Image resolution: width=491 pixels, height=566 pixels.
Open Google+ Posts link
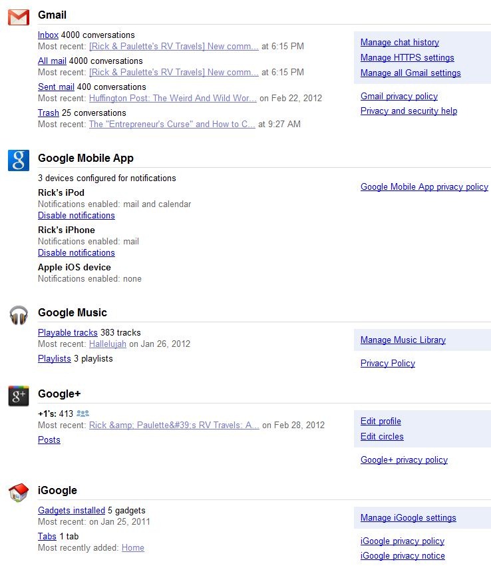pyautogui.click(x=49, y=440)
